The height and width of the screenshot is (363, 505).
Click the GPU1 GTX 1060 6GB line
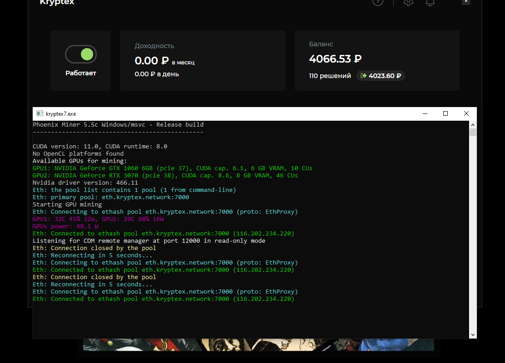point(173,168)
